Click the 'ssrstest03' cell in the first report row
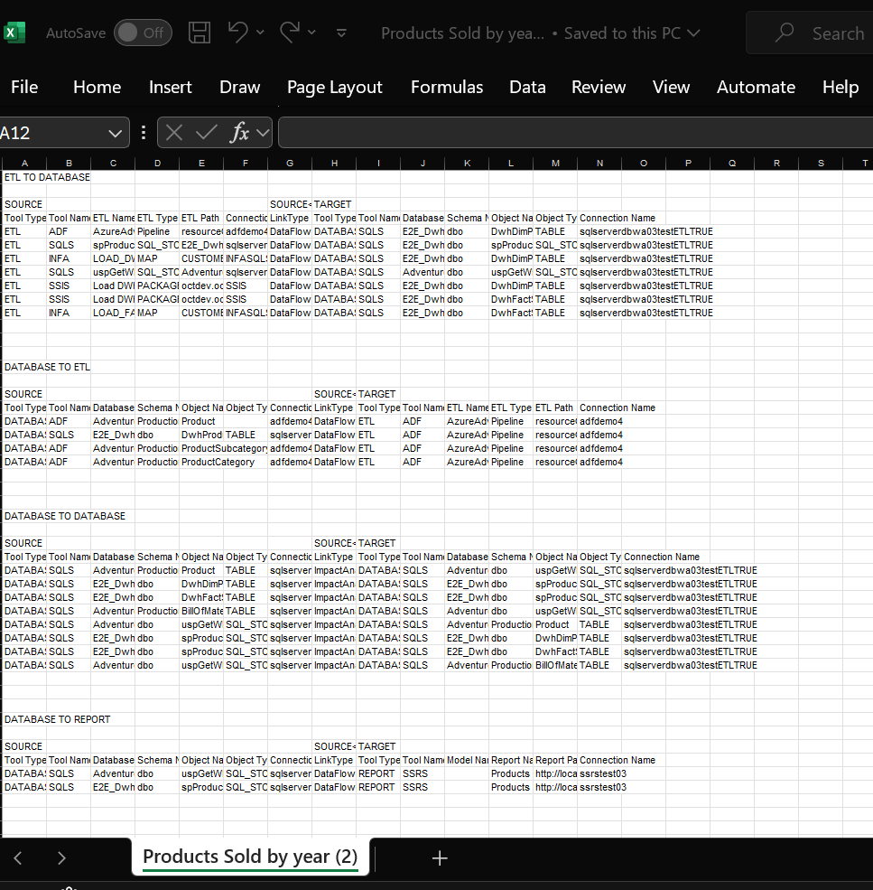This screenshot has height=890, width=873. [603, 773]
